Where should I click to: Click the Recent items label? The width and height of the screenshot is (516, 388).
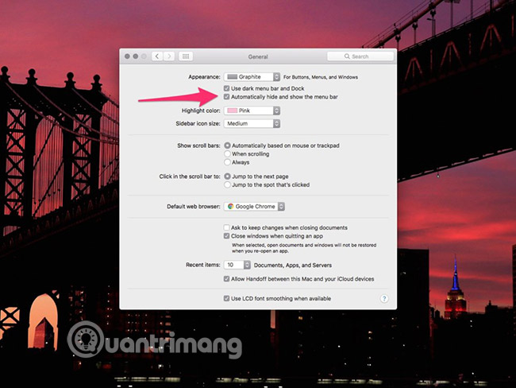(x=202, y=265)
